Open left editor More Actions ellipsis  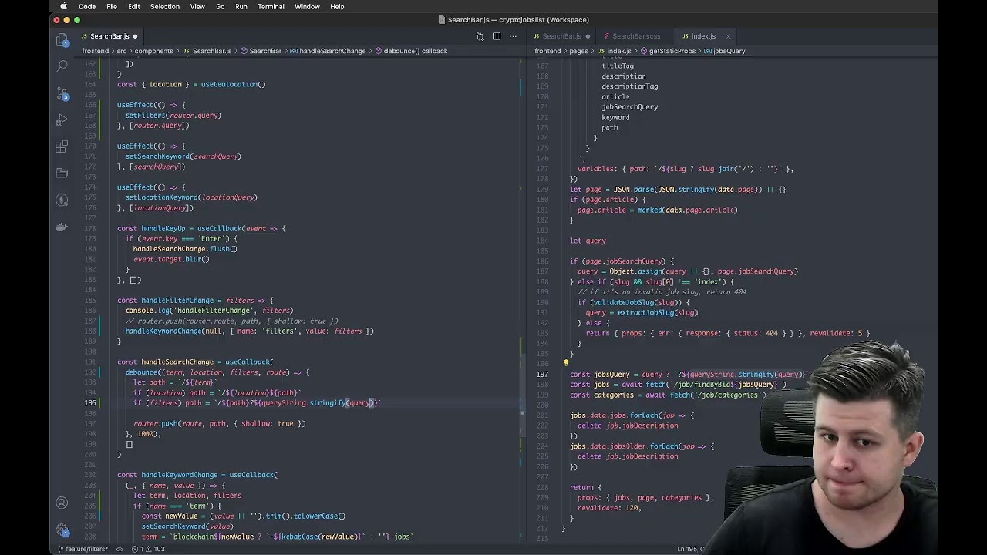(514, 36)
